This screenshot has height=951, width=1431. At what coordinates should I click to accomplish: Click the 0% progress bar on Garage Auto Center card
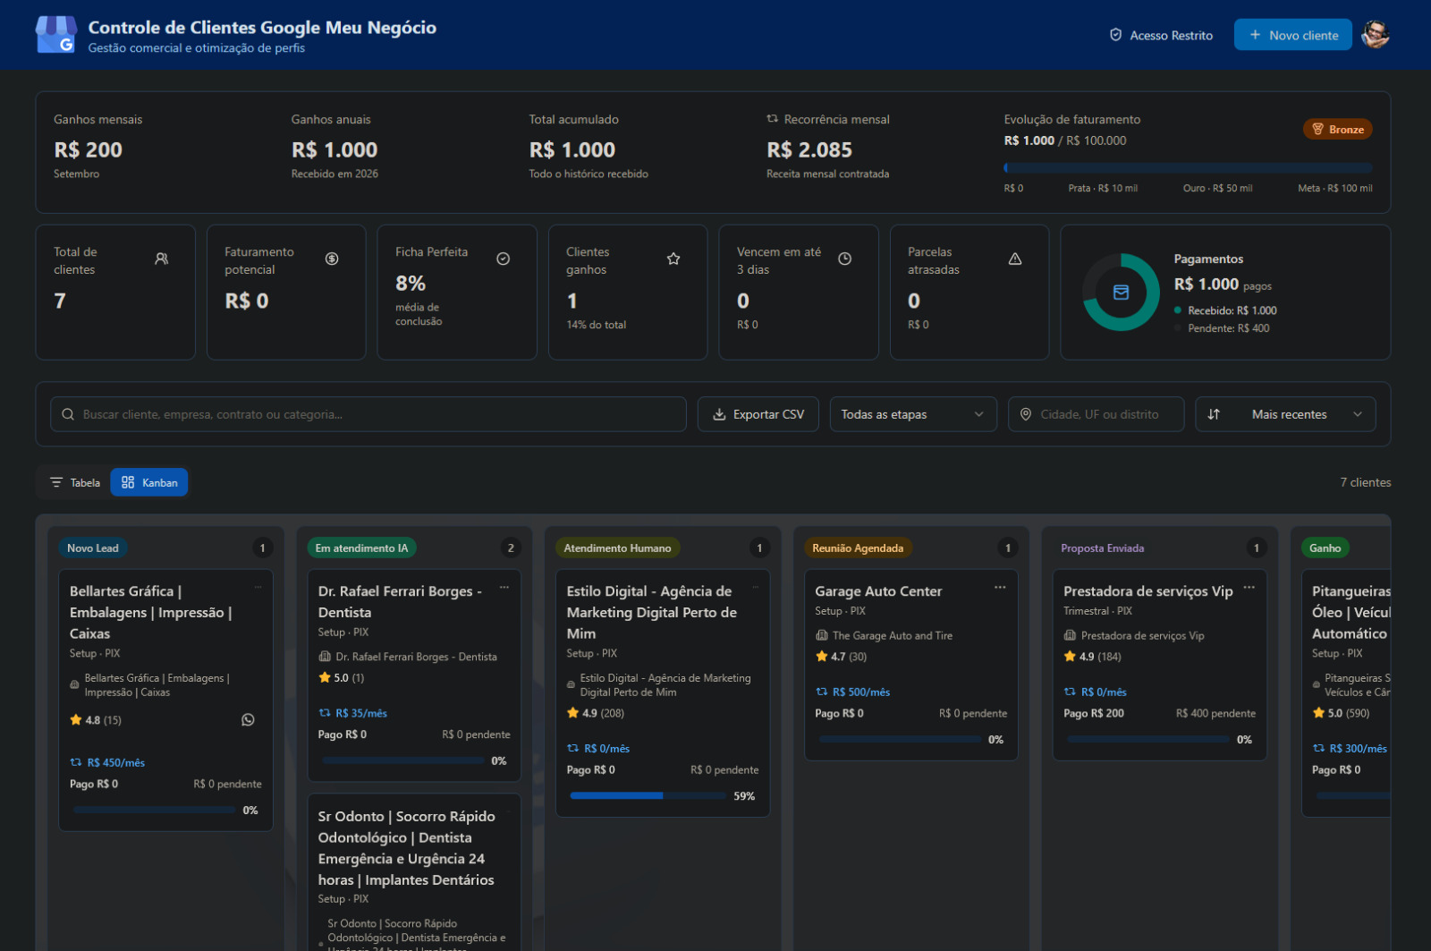click(900, 739)
